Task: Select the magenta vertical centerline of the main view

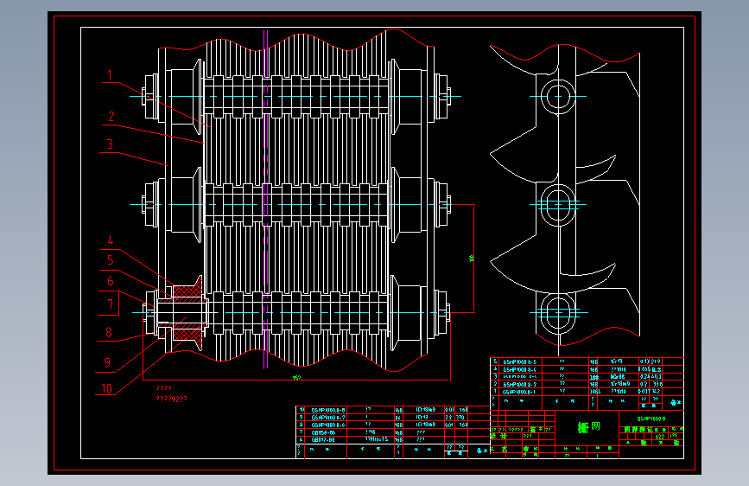Action: click(x=265, y=200)
